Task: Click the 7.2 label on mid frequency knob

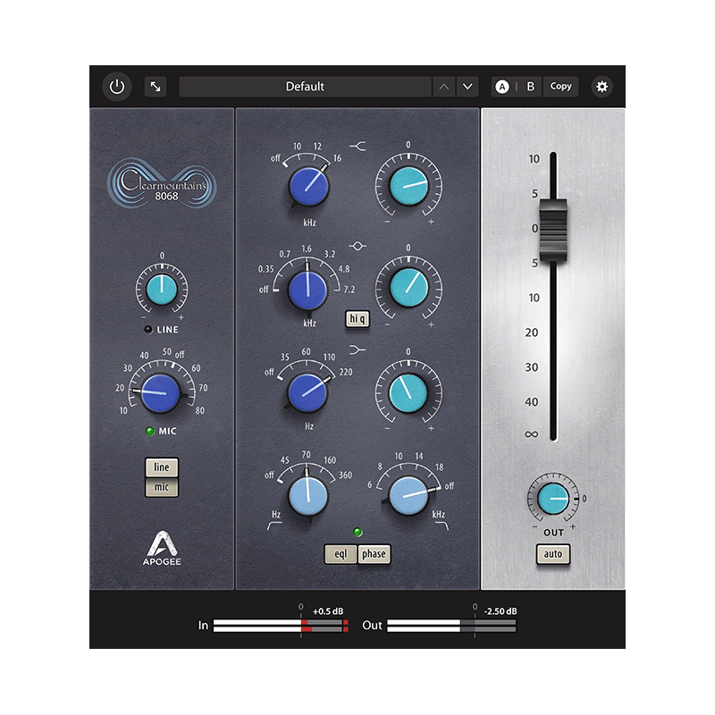Action: pyautogui.click(x=349, y=289)
